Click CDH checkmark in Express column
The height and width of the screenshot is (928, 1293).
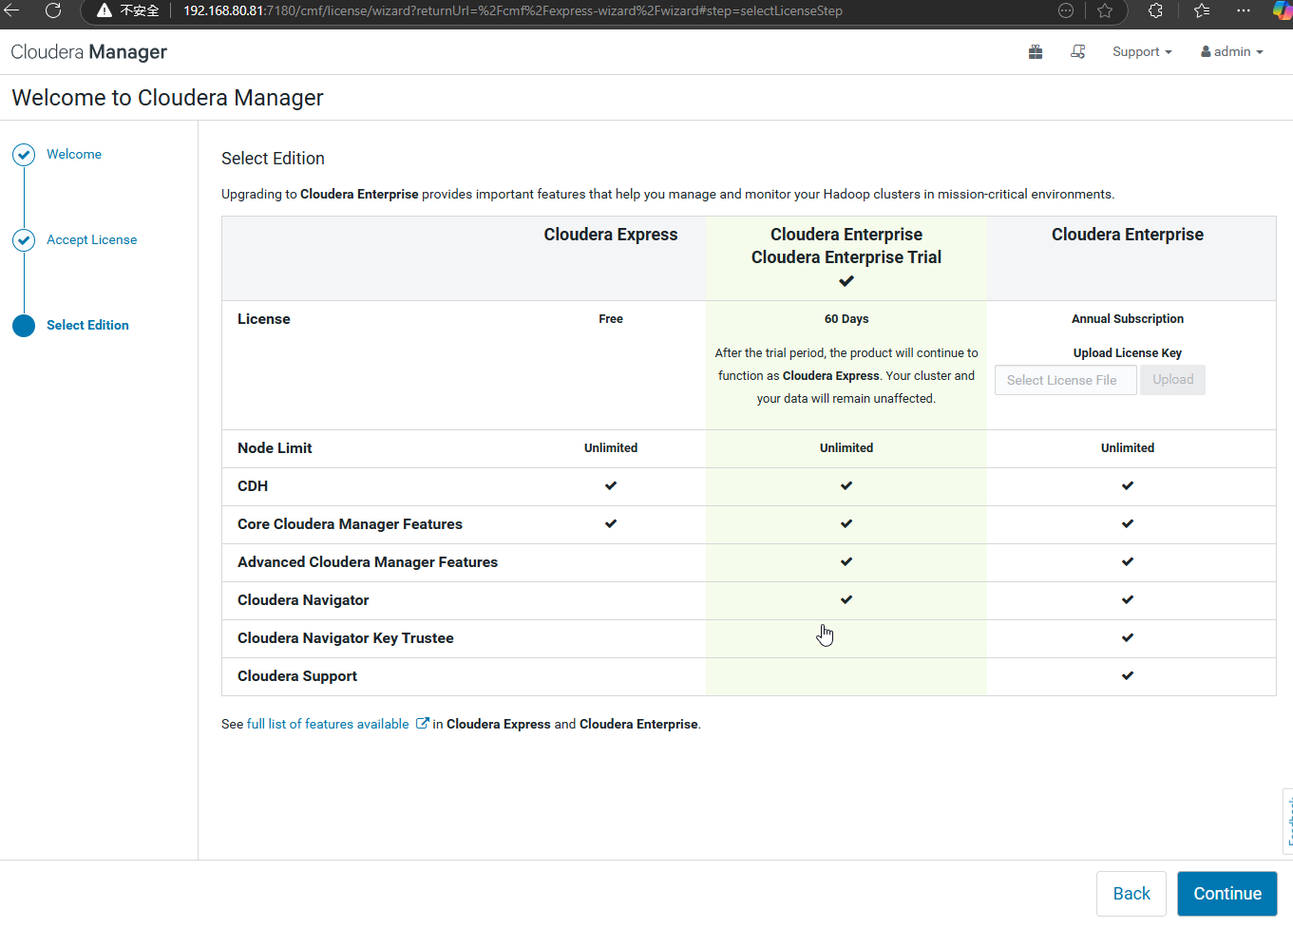click(x=611, y=485)
